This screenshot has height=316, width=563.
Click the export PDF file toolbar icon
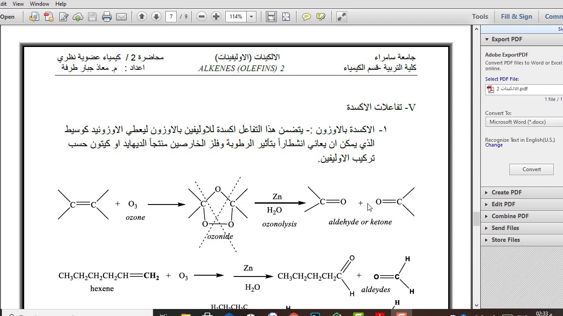34,17
